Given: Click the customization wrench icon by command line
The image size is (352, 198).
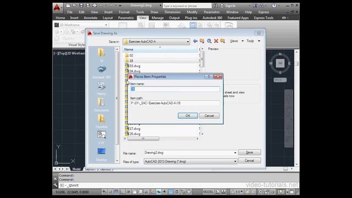Looking at the screenshot, I should click(x=56, y=185).
